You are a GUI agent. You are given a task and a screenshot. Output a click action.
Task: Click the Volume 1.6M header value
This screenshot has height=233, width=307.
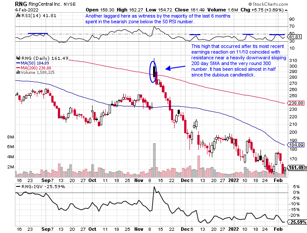pyautogui.click(x=223, y=10)
